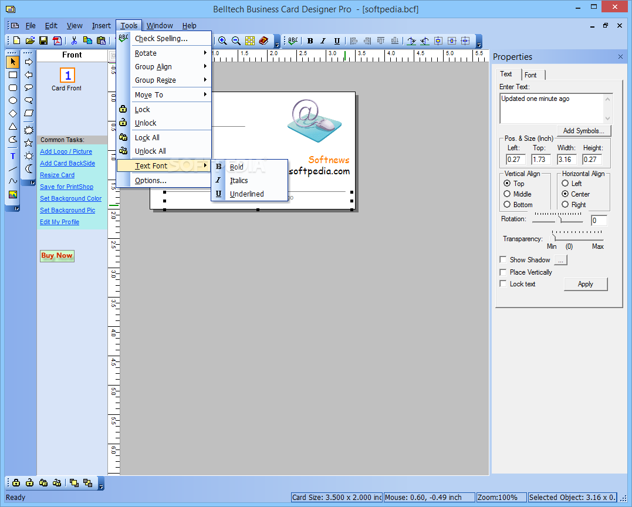This screenshot has width=632, height=507.
Task: Click the Cut scissors icon
Action: (74, 40)
